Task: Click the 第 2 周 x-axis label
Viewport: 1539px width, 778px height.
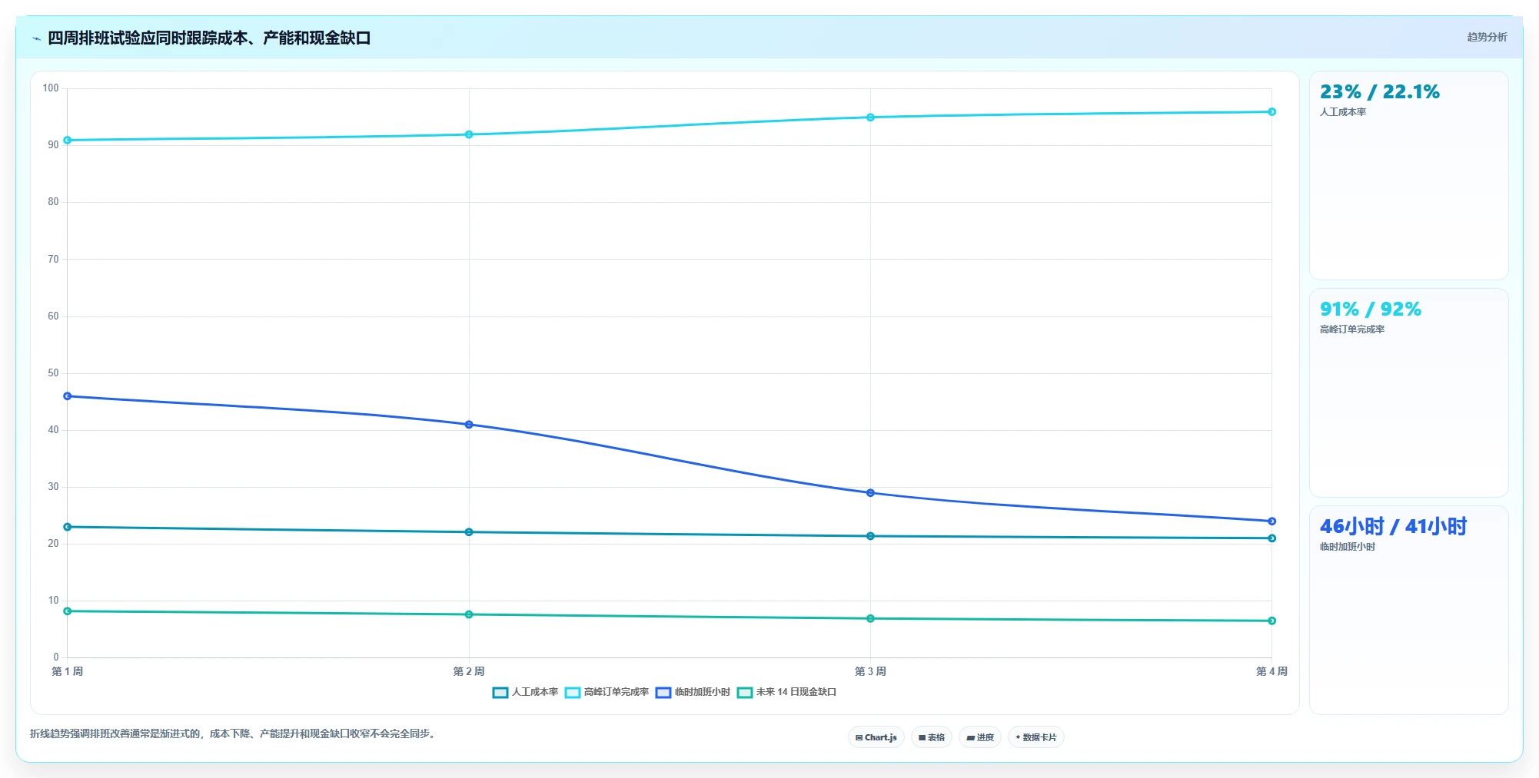Action: coord(469,671)
